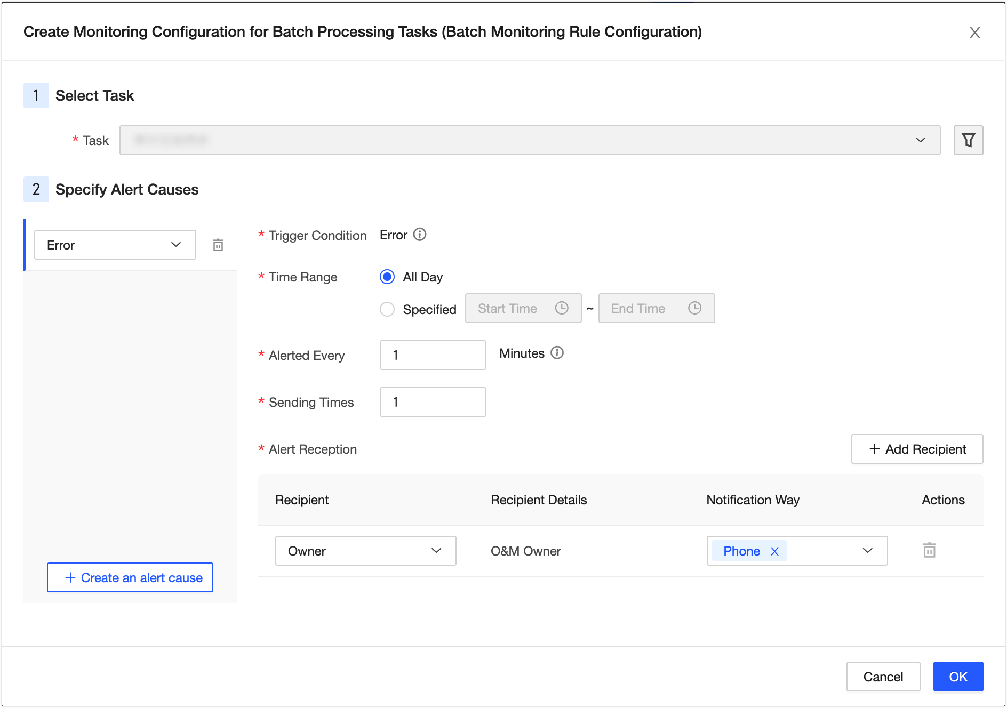The height and width of the screenshot is (708, 1007).
Task: Click the O&M Owner recipient details text
Action: click(x=526, y=551)
